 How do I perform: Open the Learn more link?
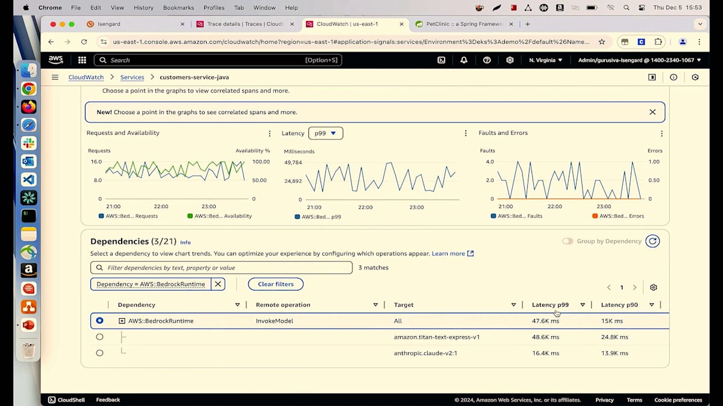click(452, 254)
